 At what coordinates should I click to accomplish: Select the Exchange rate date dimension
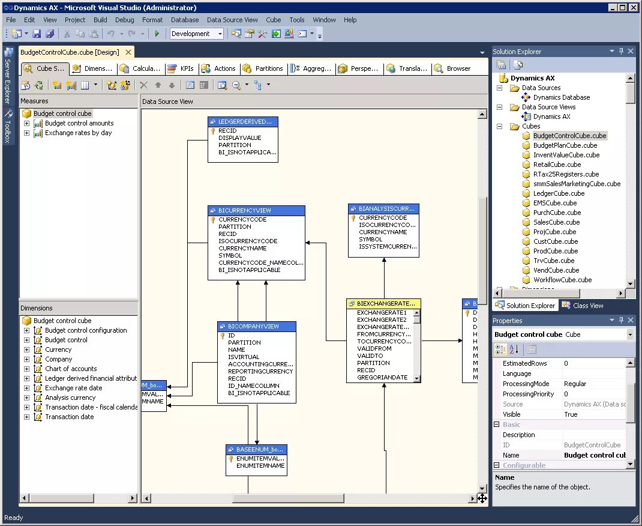[73, 388]
